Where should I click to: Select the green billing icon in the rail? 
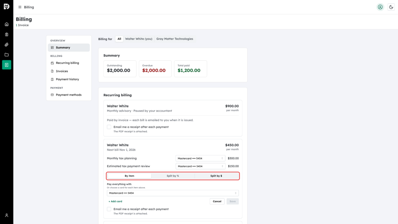tap(7, 65)
